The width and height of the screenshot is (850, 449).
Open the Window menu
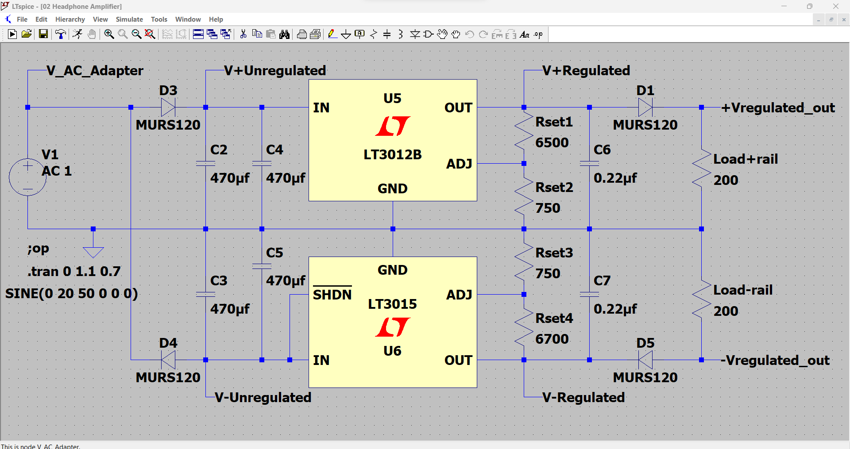188,19
